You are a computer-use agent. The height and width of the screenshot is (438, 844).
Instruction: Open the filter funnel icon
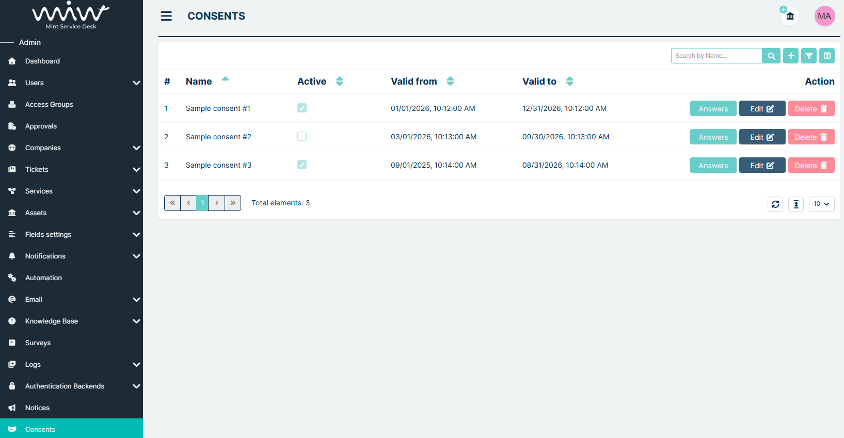point(809,56)
